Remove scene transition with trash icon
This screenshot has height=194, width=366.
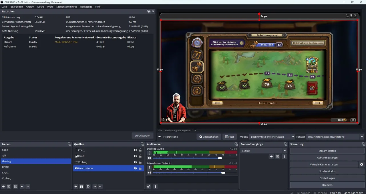pos(278,156)
